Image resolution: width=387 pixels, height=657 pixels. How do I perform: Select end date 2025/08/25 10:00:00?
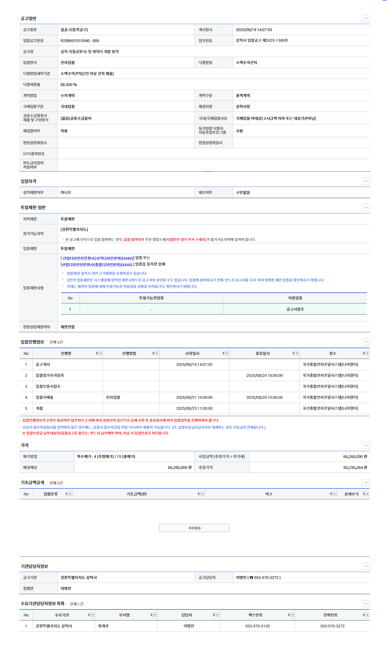(265, 398)
